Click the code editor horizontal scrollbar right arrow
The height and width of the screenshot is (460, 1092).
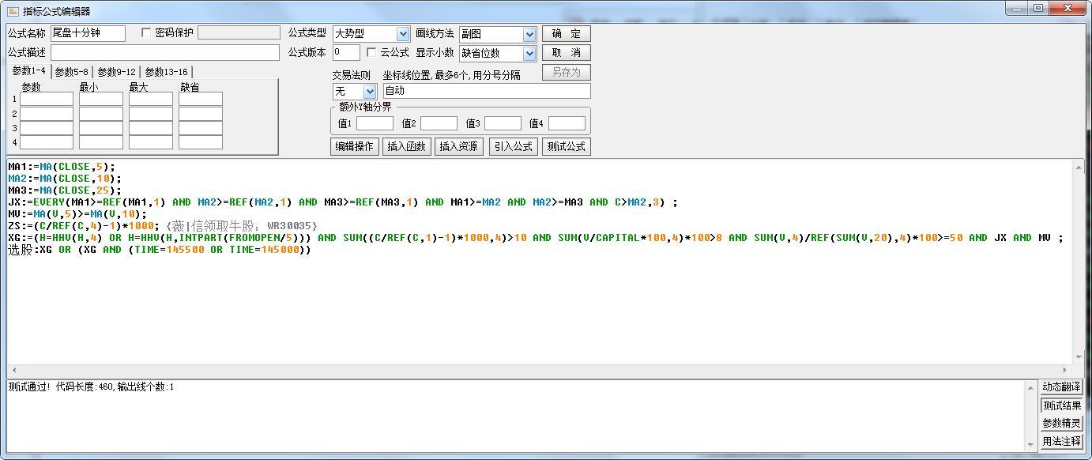point(1066,370)
